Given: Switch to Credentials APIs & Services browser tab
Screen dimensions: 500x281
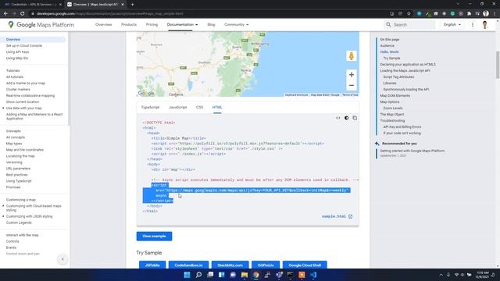Looking at the screenshot, I should (x=32, y=5).
